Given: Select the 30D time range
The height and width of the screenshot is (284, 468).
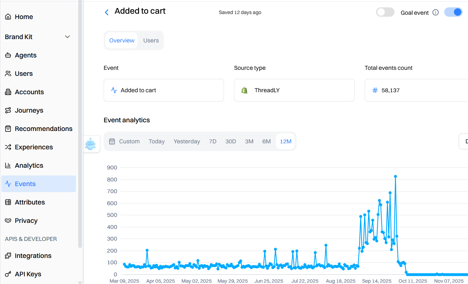Looking at the screenshot, I should pyautogui.click(x=230, y=141).
